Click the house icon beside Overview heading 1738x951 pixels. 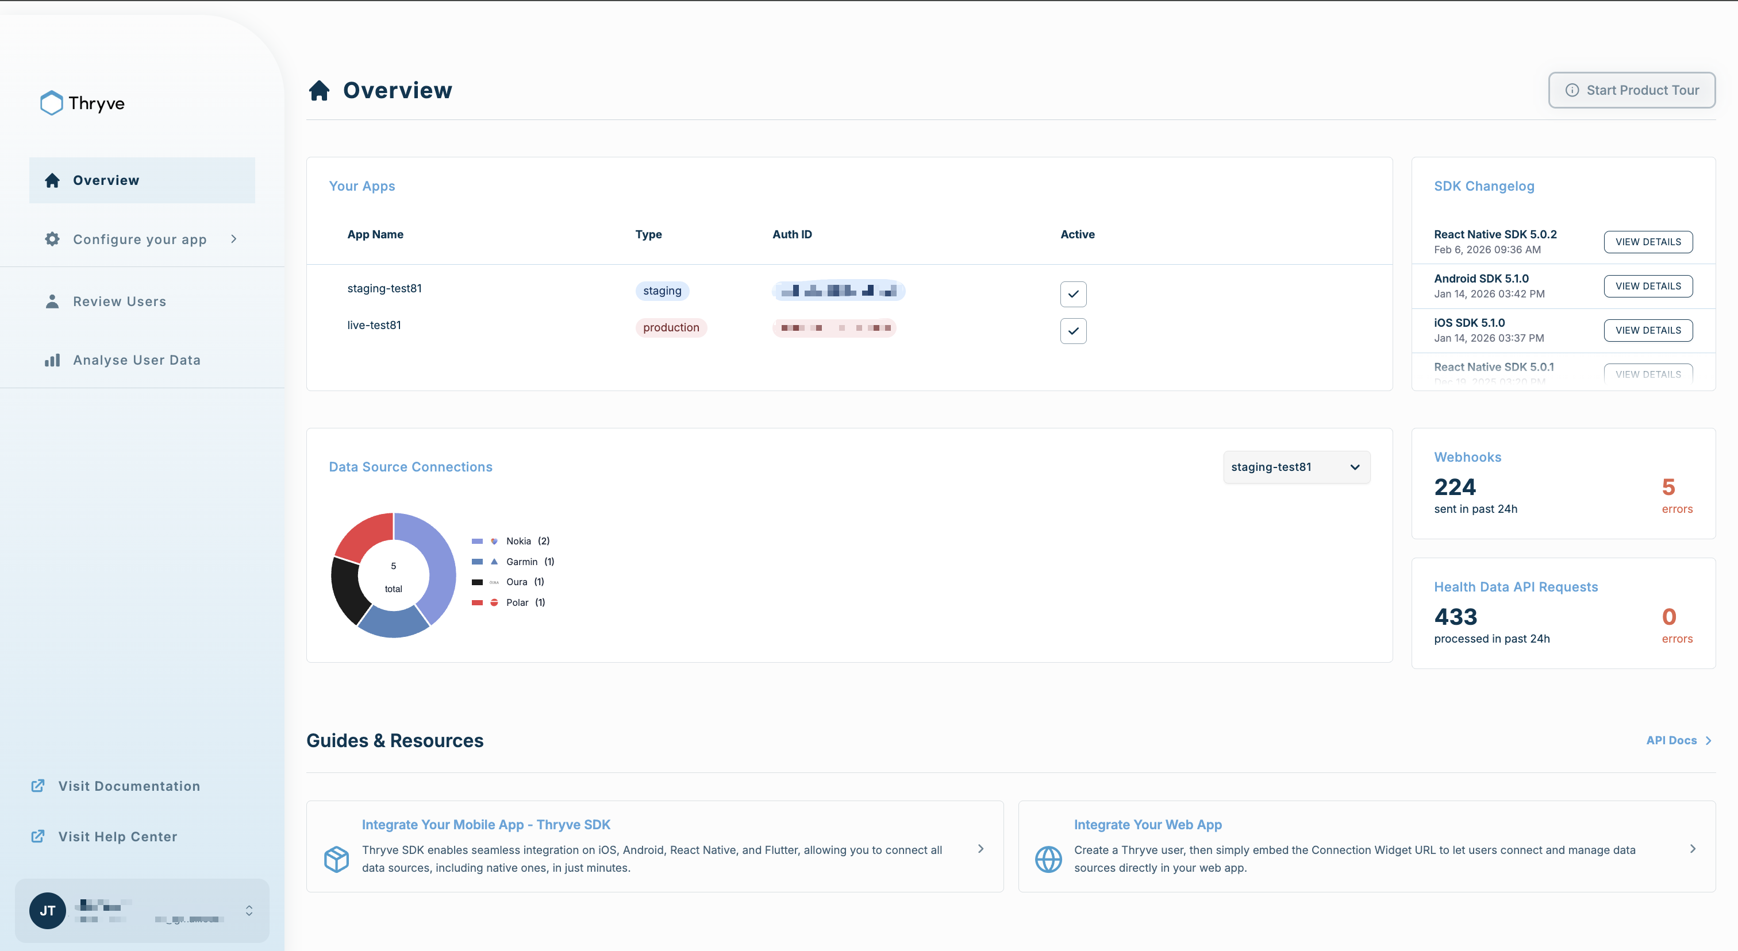click(319, 90)
